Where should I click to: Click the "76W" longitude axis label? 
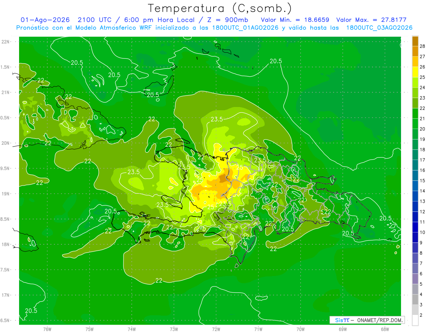pos(47,329)
